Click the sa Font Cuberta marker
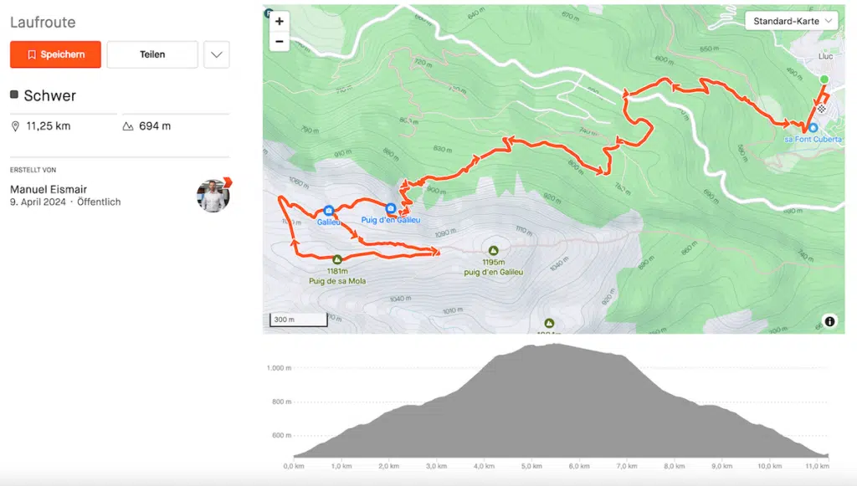The width and height of the screenshot is (857, 486). pos(813,128)
